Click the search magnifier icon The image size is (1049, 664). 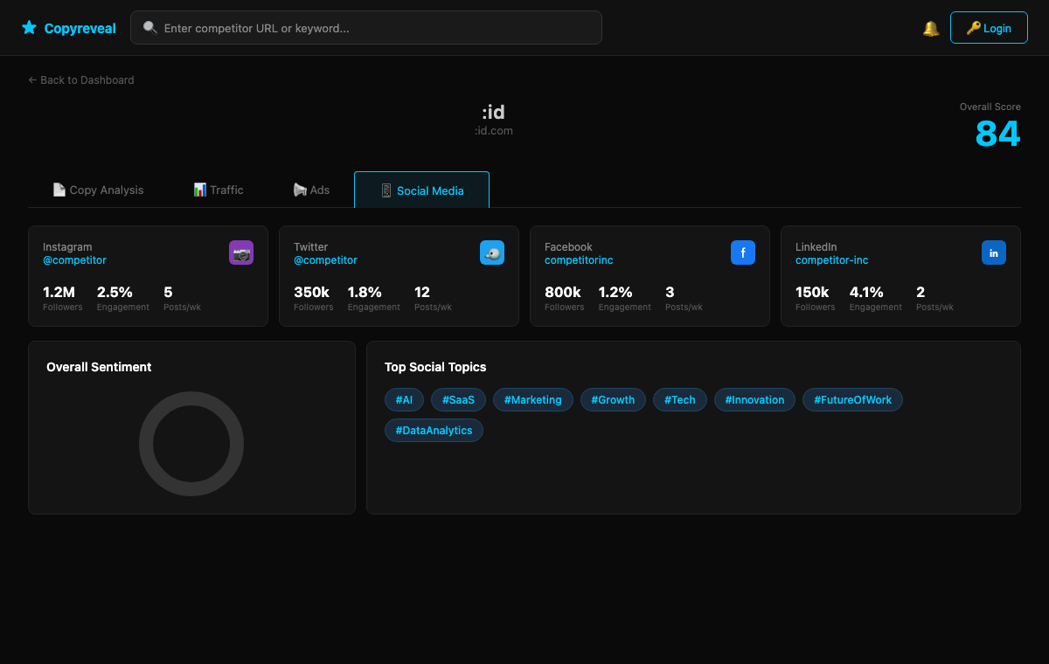[149, 28]
